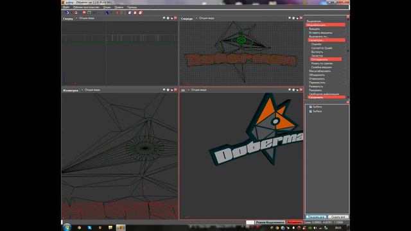The height and width of the screenshot is (231, 411).
Task: Click the Показать всё button
Action: (316, 217)
